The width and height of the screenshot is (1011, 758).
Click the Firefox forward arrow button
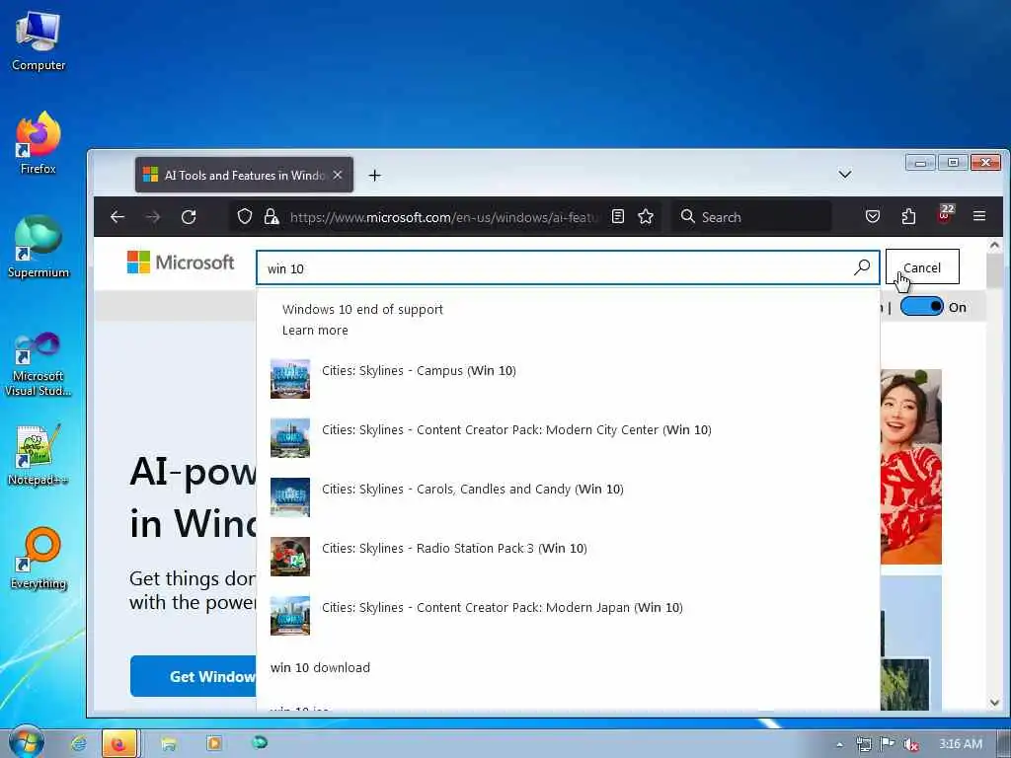(153, 217)
